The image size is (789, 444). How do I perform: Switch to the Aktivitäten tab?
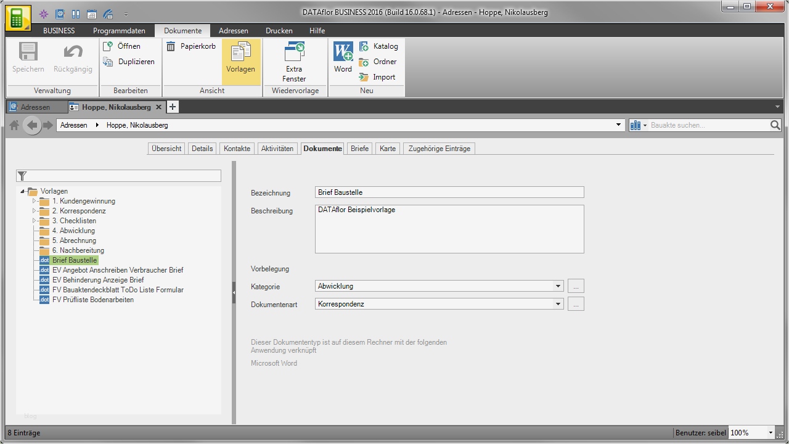[x=277, y=149]
